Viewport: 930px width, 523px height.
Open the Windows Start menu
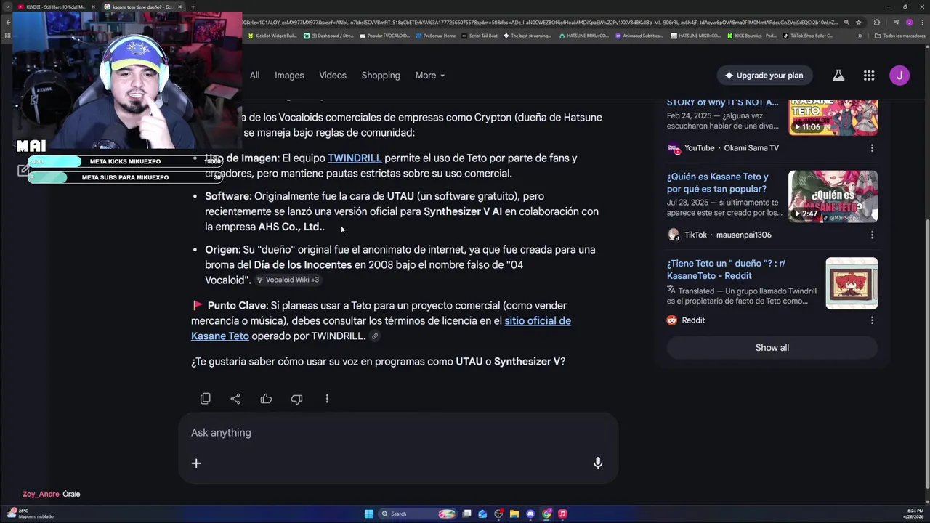coord(369,514)
